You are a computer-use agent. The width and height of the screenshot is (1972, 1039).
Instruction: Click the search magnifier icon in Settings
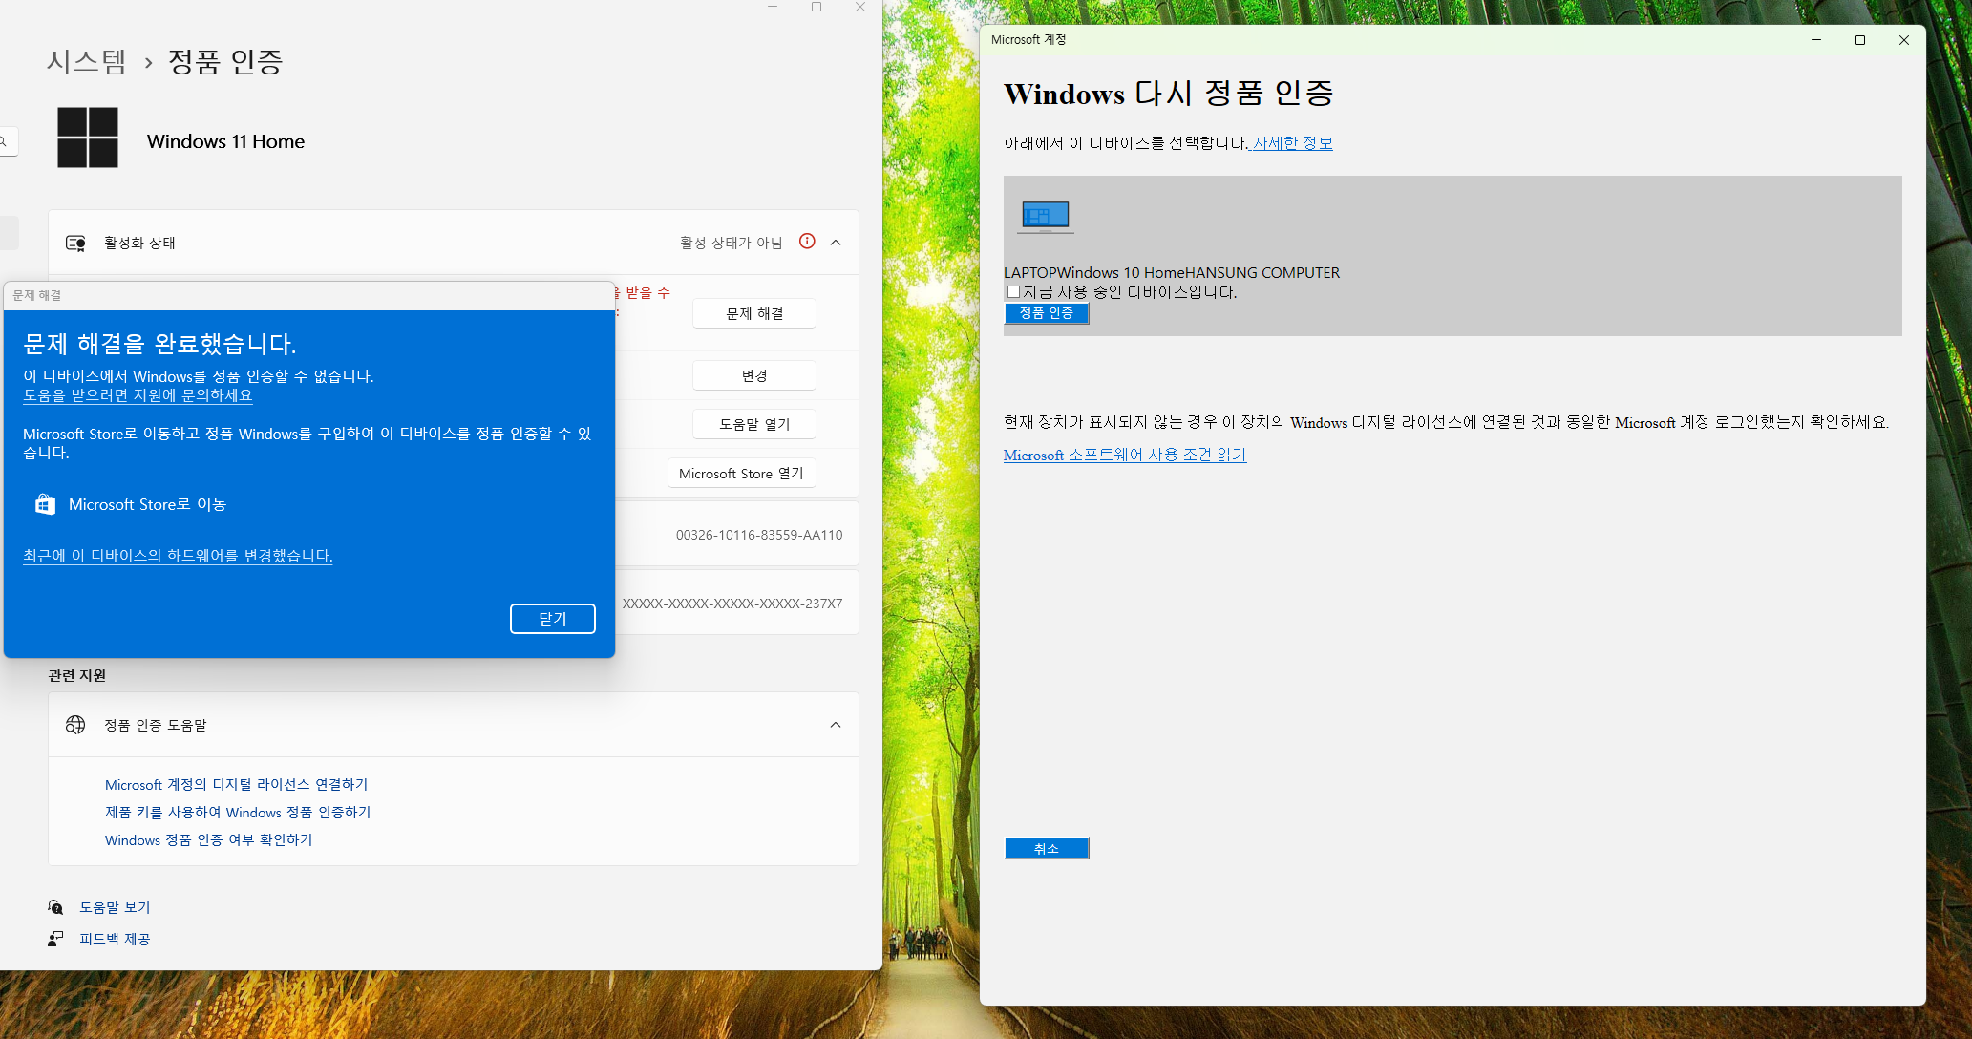click(4, 141)
